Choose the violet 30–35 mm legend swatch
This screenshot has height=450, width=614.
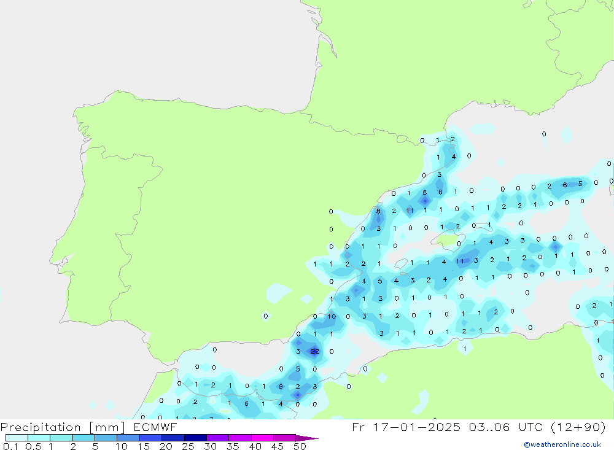217,438
